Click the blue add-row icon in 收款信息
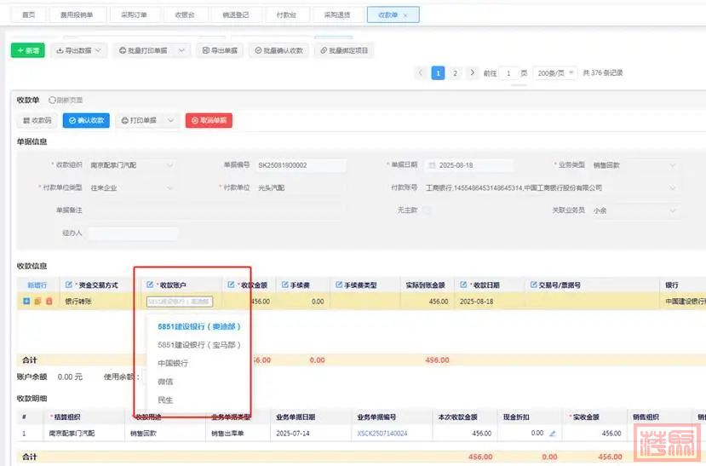Image resolution: width=706 pixels, height=466 pixels. 27,302
